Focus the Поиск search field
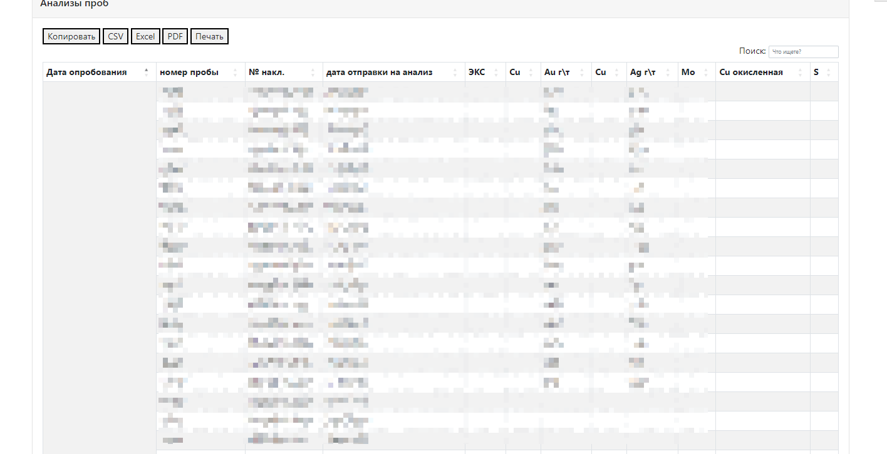This screenshot has height=454, width=887. (803, 52)
